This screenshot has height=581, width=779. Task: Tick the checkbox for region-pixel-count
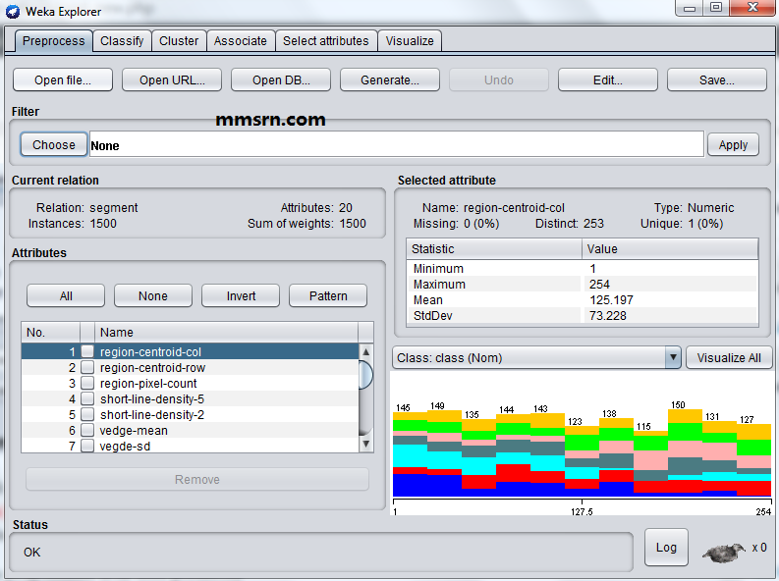(87, 383)
